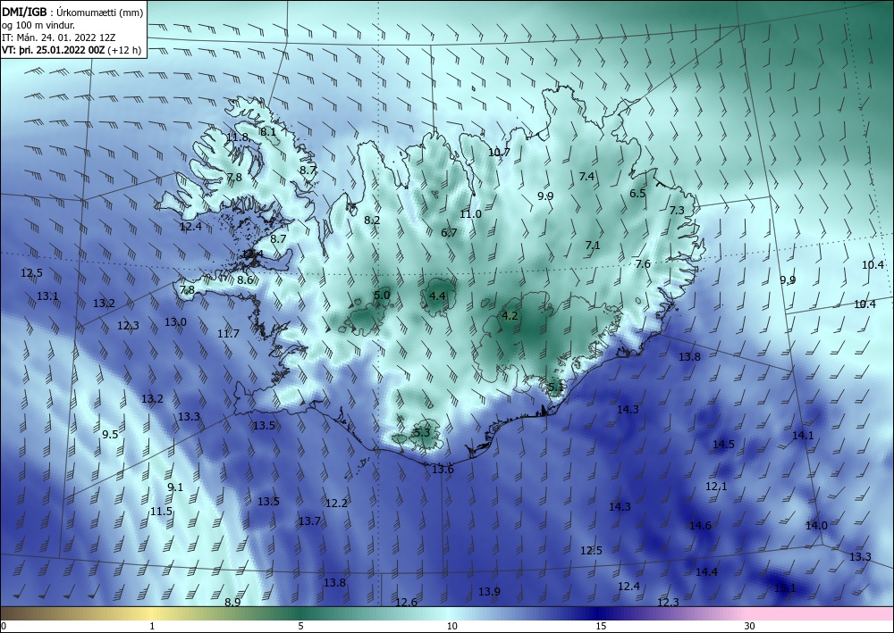Screen dimensions: 894x633
Task: Select the 8.2 value in northwest Iceland
Action: [372, 220]
